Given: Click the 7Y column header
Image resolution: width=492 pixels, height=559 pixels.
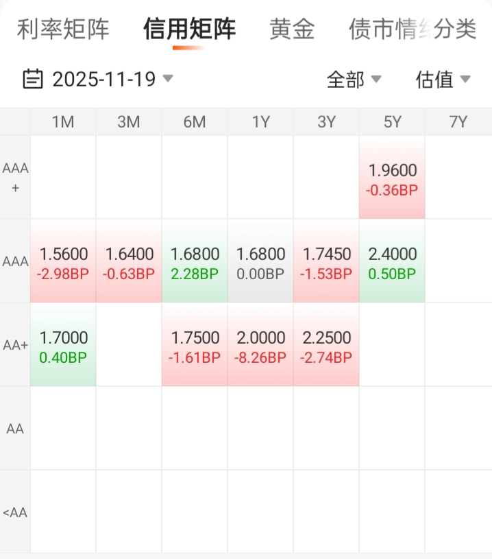Looking at the screenshot, I should pos(458,122).
